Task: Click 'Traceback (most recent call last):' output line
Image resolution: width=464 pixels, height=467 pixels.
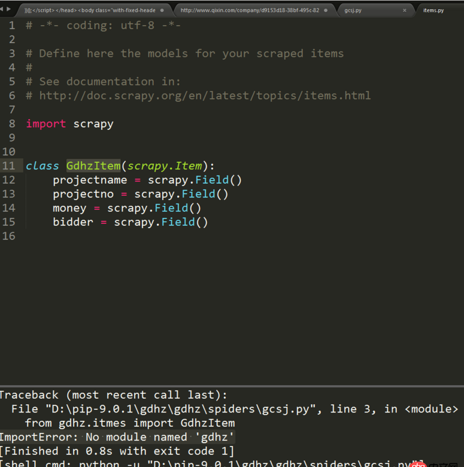Action: (x=113, y=395)
